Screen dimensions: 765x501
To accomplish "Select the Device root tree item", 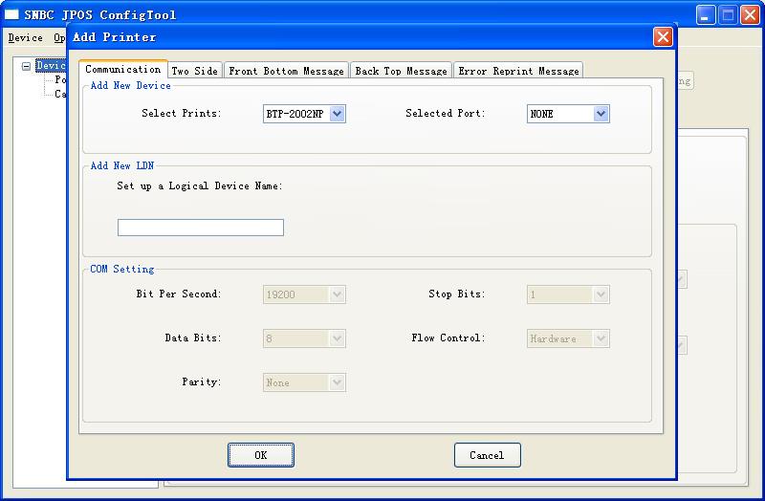I will (51, 65).
